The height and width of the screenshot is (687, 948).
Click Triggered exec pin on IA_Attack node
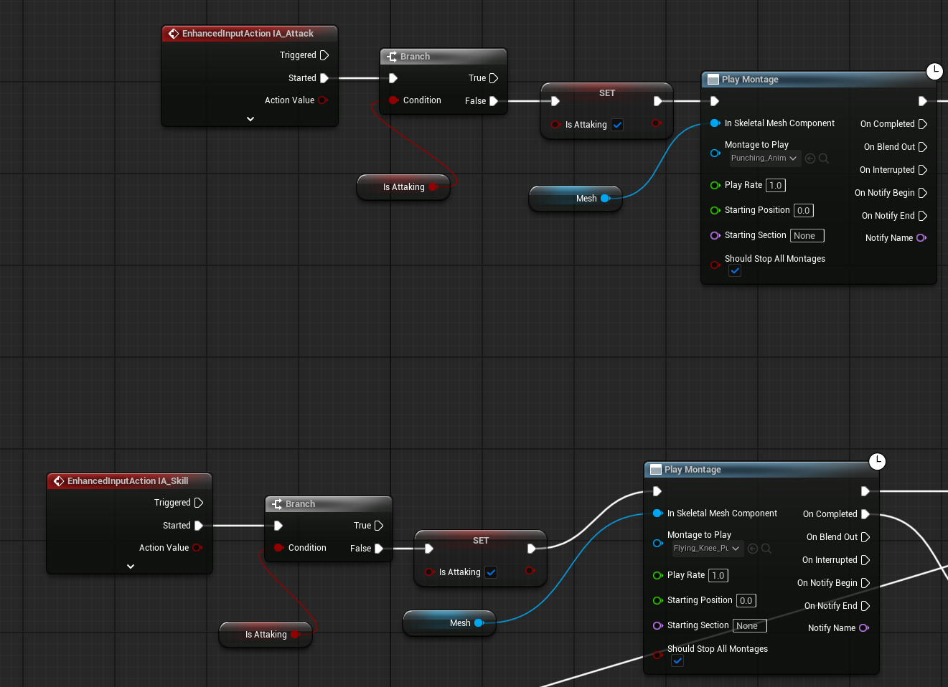324,55
